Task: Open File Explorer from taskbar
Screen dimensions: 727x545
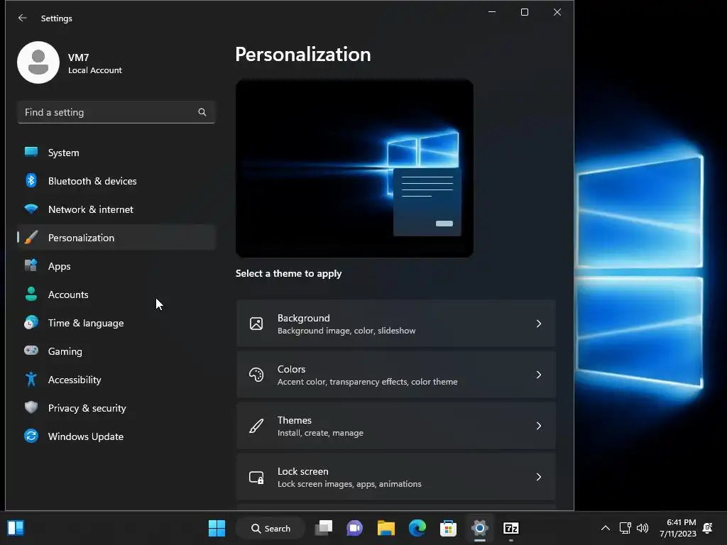Action: [x=386, y=528]
